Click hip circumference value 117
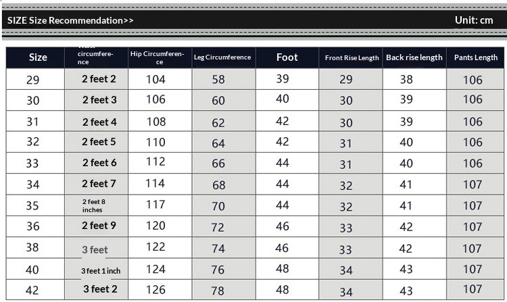The height and width of the screenshot is (302, 507). point(155,205)
